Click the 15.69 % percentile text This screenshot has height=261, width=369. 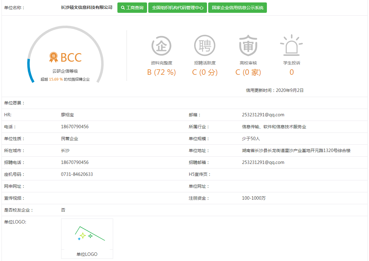[56, 79]
